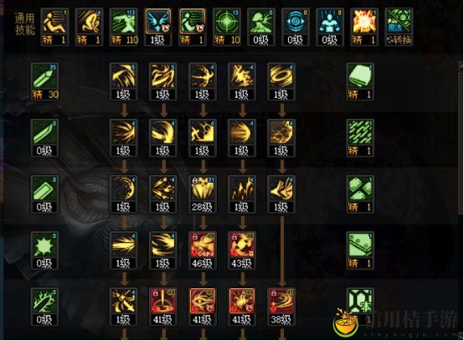Viewport: 464px width, 341px height.
Task: Select the locked 28级 skill icon
Action: (x=203, y=194)
